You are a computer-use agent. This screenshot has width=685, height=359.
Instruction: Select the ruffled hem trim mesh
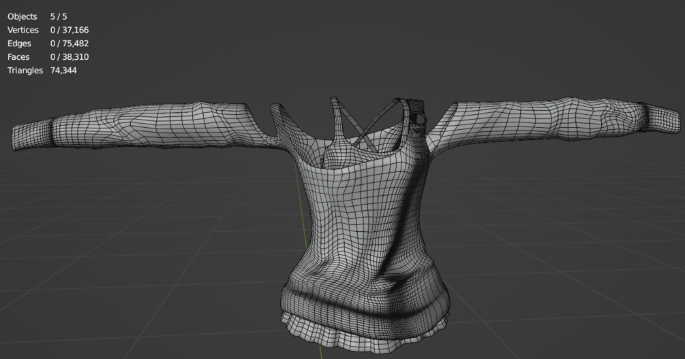click(x=365, y=333)
